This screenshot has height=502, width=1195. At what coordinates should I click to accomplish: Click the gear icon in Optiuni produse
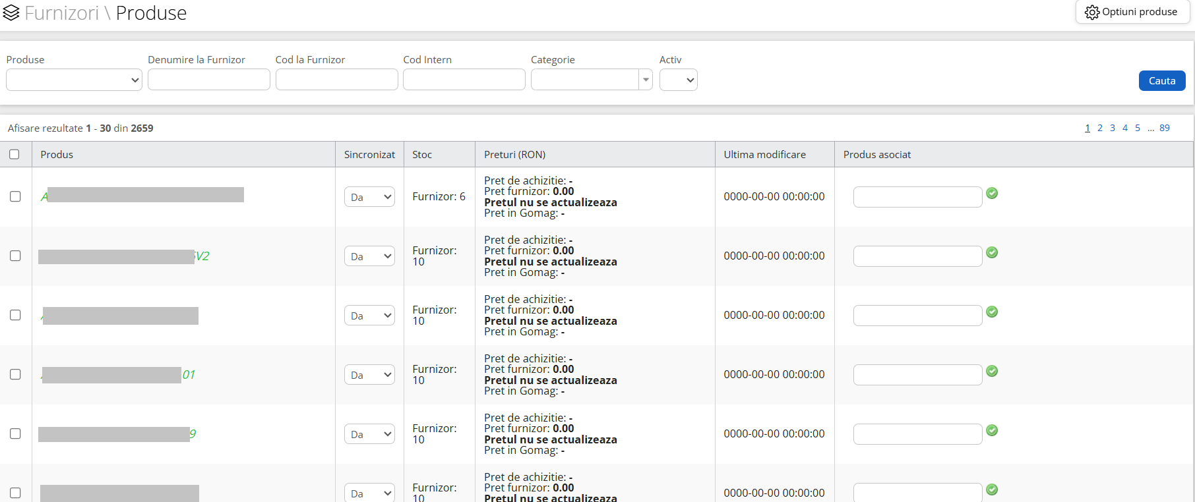click(x=1091, y=13)
